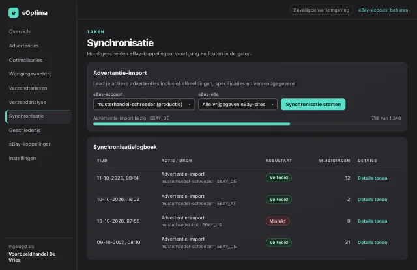The width and height of the screenshot is (417, 270).
Task: Click the TAKEN breadcrumb label
Action: pos(96,32)
